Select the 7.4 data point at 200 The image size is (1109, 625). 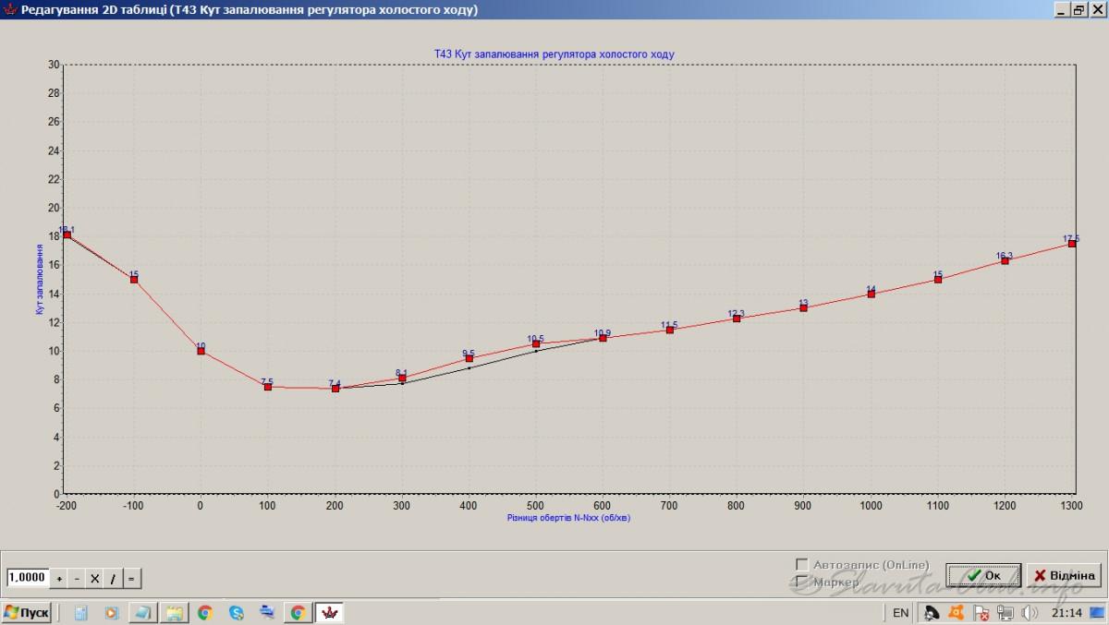(335, 389)
